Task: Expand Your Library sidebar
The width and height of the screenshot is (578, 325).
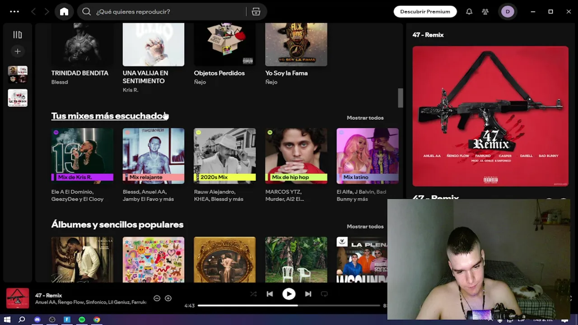Action: click(18, 35)
